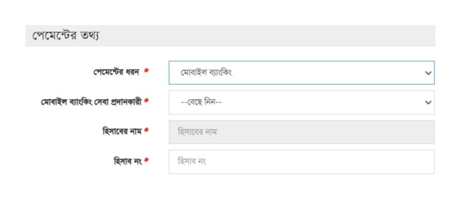Viewport: 454px width, 199px height.
Task: Focus the হিসাব নং input field
Action: (301, 161)
